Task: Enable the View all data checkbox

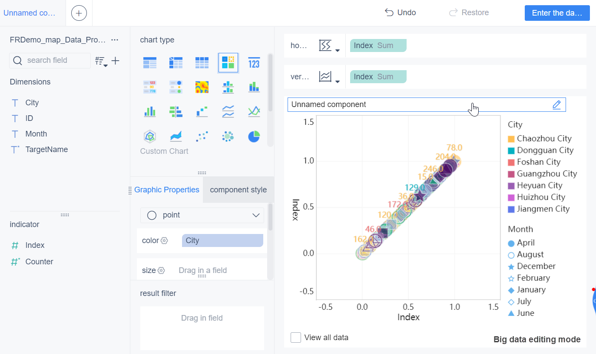Action: (296, 338)
